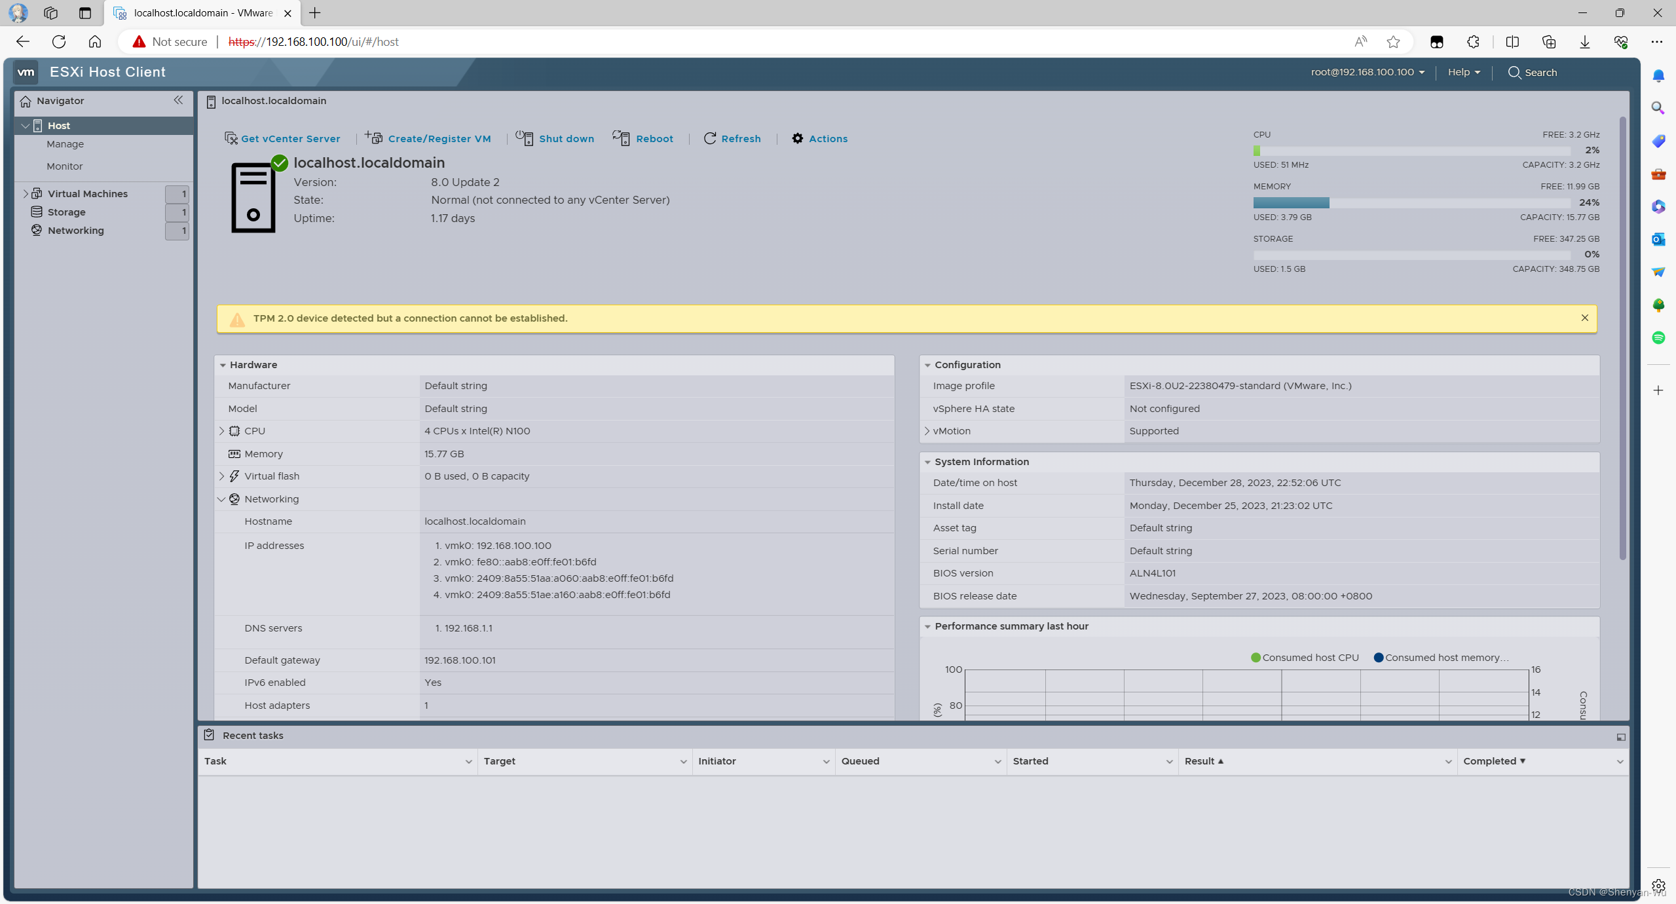Image resolution: width=1676 pixels, height=904 pixels.
Task: Click the Navigator home icon
Action: (26, 101)
